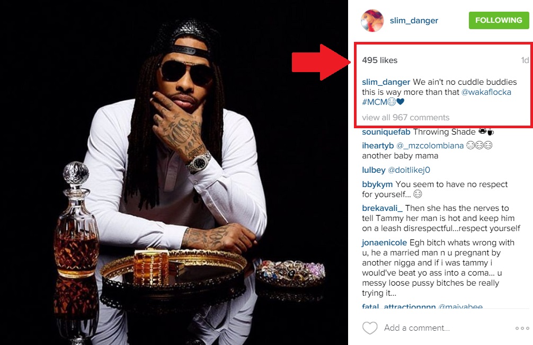Viewport: 533px width, 345px height.
Task: Open the @wakaflocka mention in caption
Action: 486,92
